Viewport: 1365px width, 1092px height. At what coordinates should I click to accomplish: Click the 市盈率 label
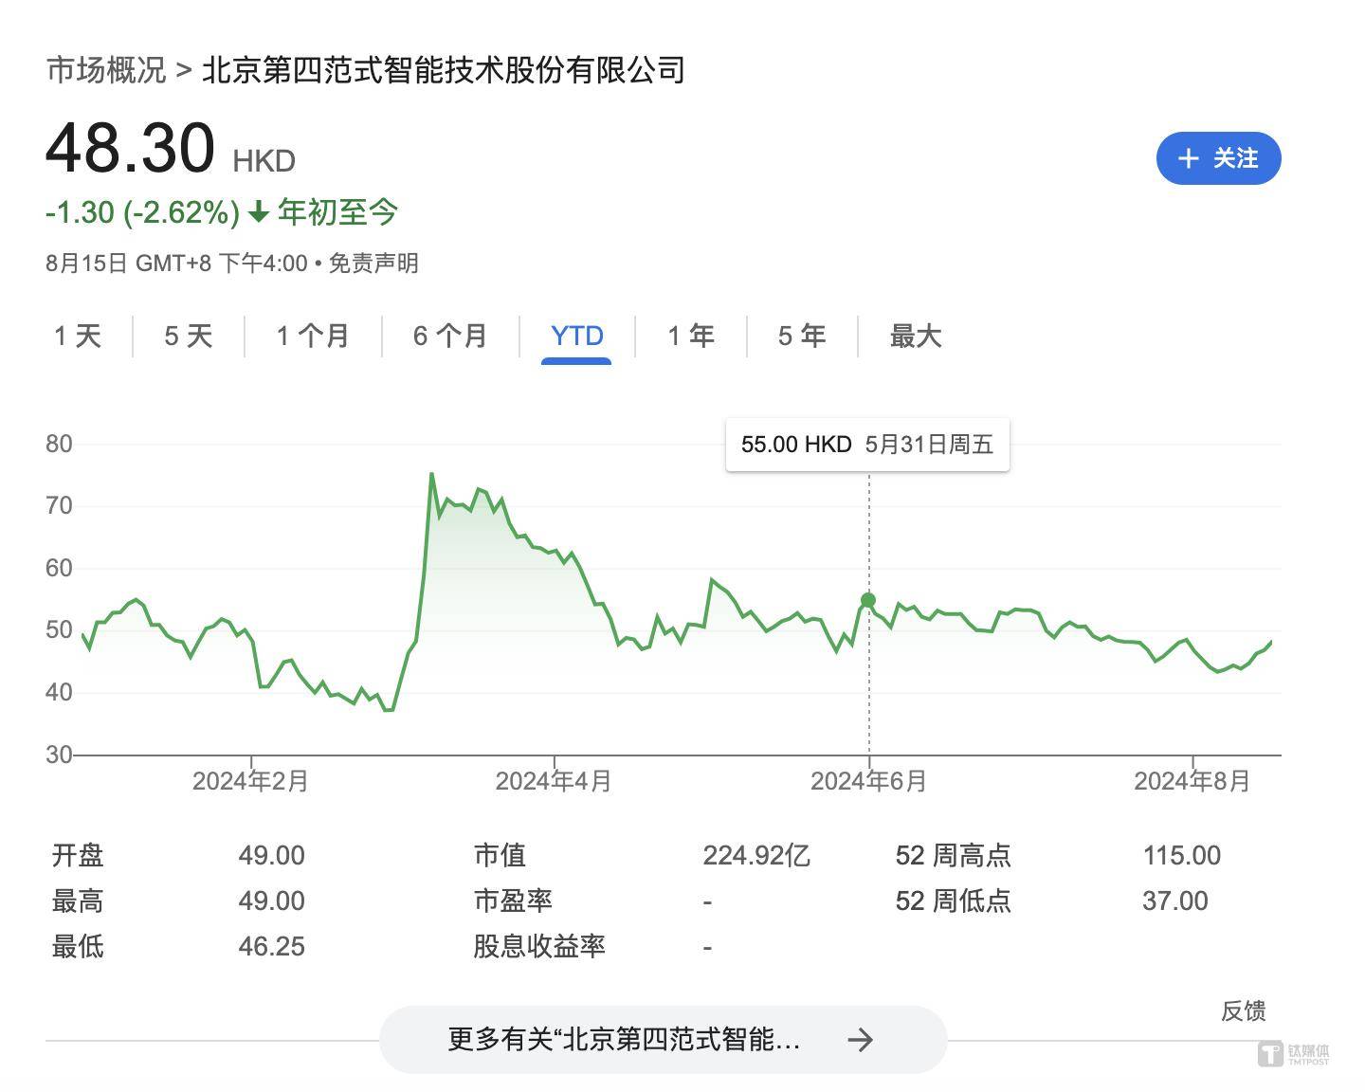pos(513,901)
